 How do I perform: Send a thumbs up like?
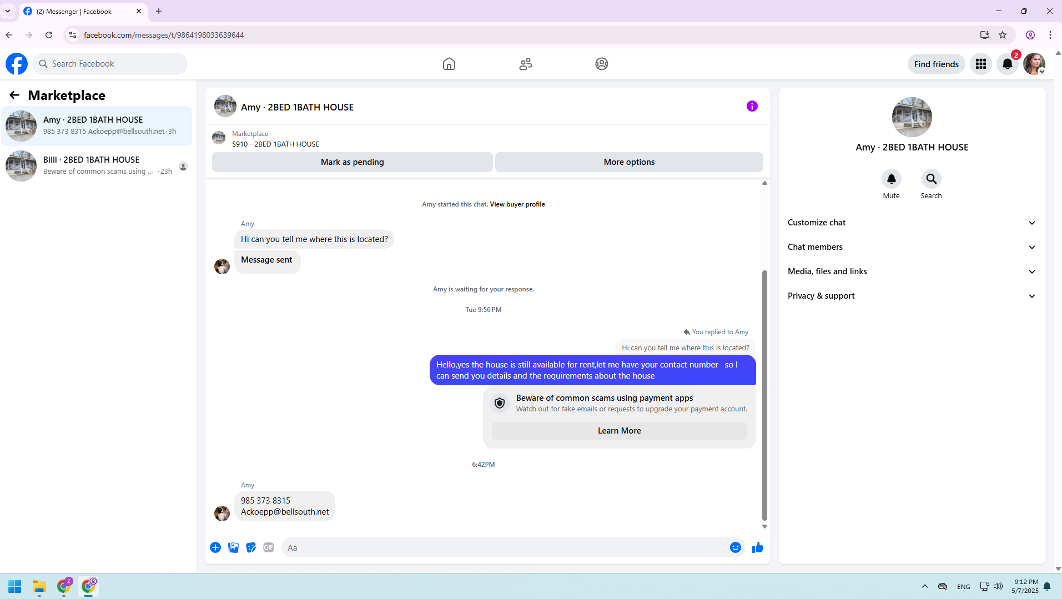pos(758,548)
